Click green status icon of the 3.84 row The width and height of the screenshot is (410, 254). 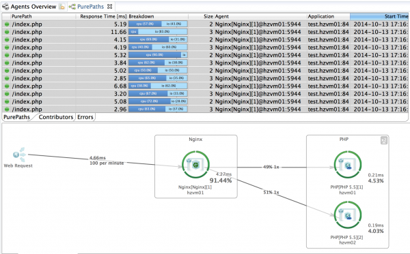click(x=7, y=63)
